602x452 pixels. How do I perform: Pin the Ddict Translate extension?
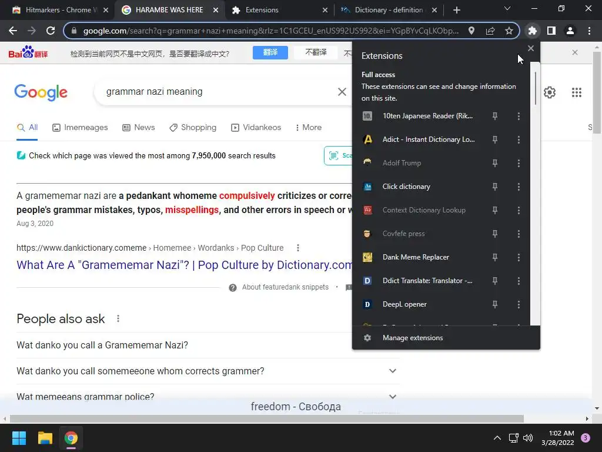click(x=495, y=281)
